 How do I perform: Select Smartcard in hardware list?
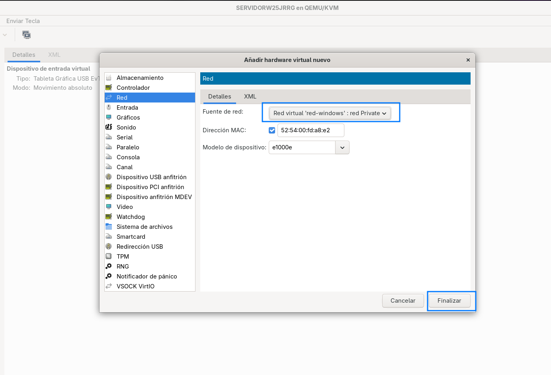tap(150, 237)
